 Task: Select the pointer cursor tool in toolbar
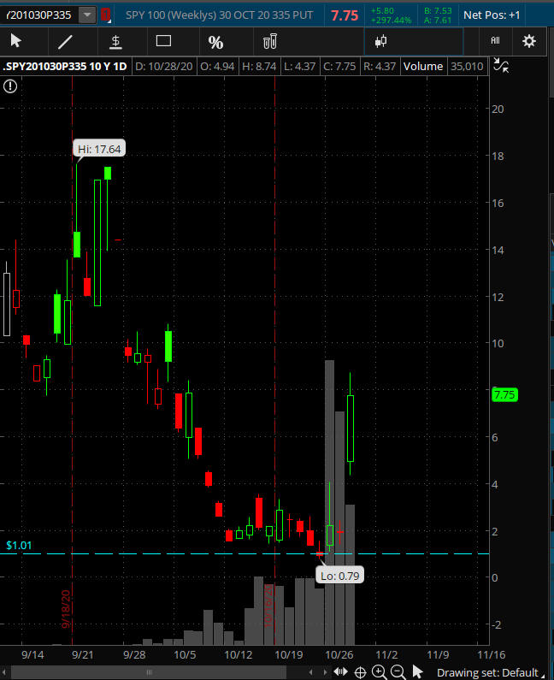(16, 41)
